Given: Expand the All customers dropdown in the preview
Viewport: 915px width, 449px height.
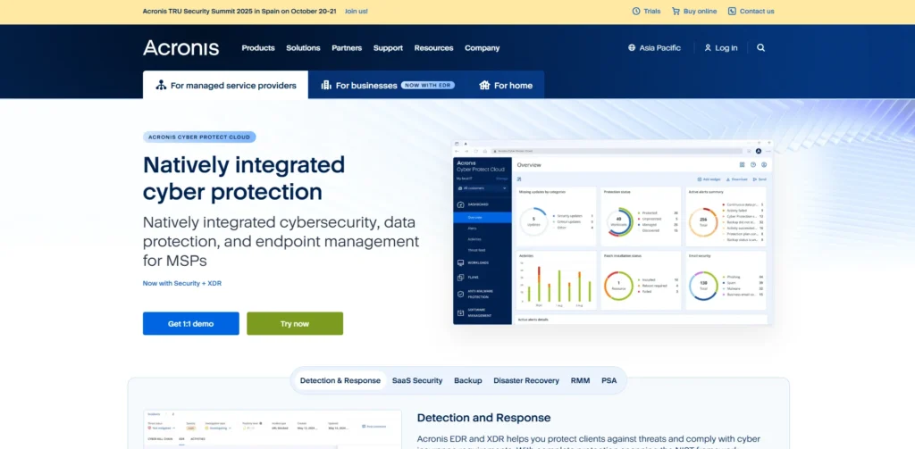Looking at the screenshot, I should pyautogui.click(x=482, y=188).
